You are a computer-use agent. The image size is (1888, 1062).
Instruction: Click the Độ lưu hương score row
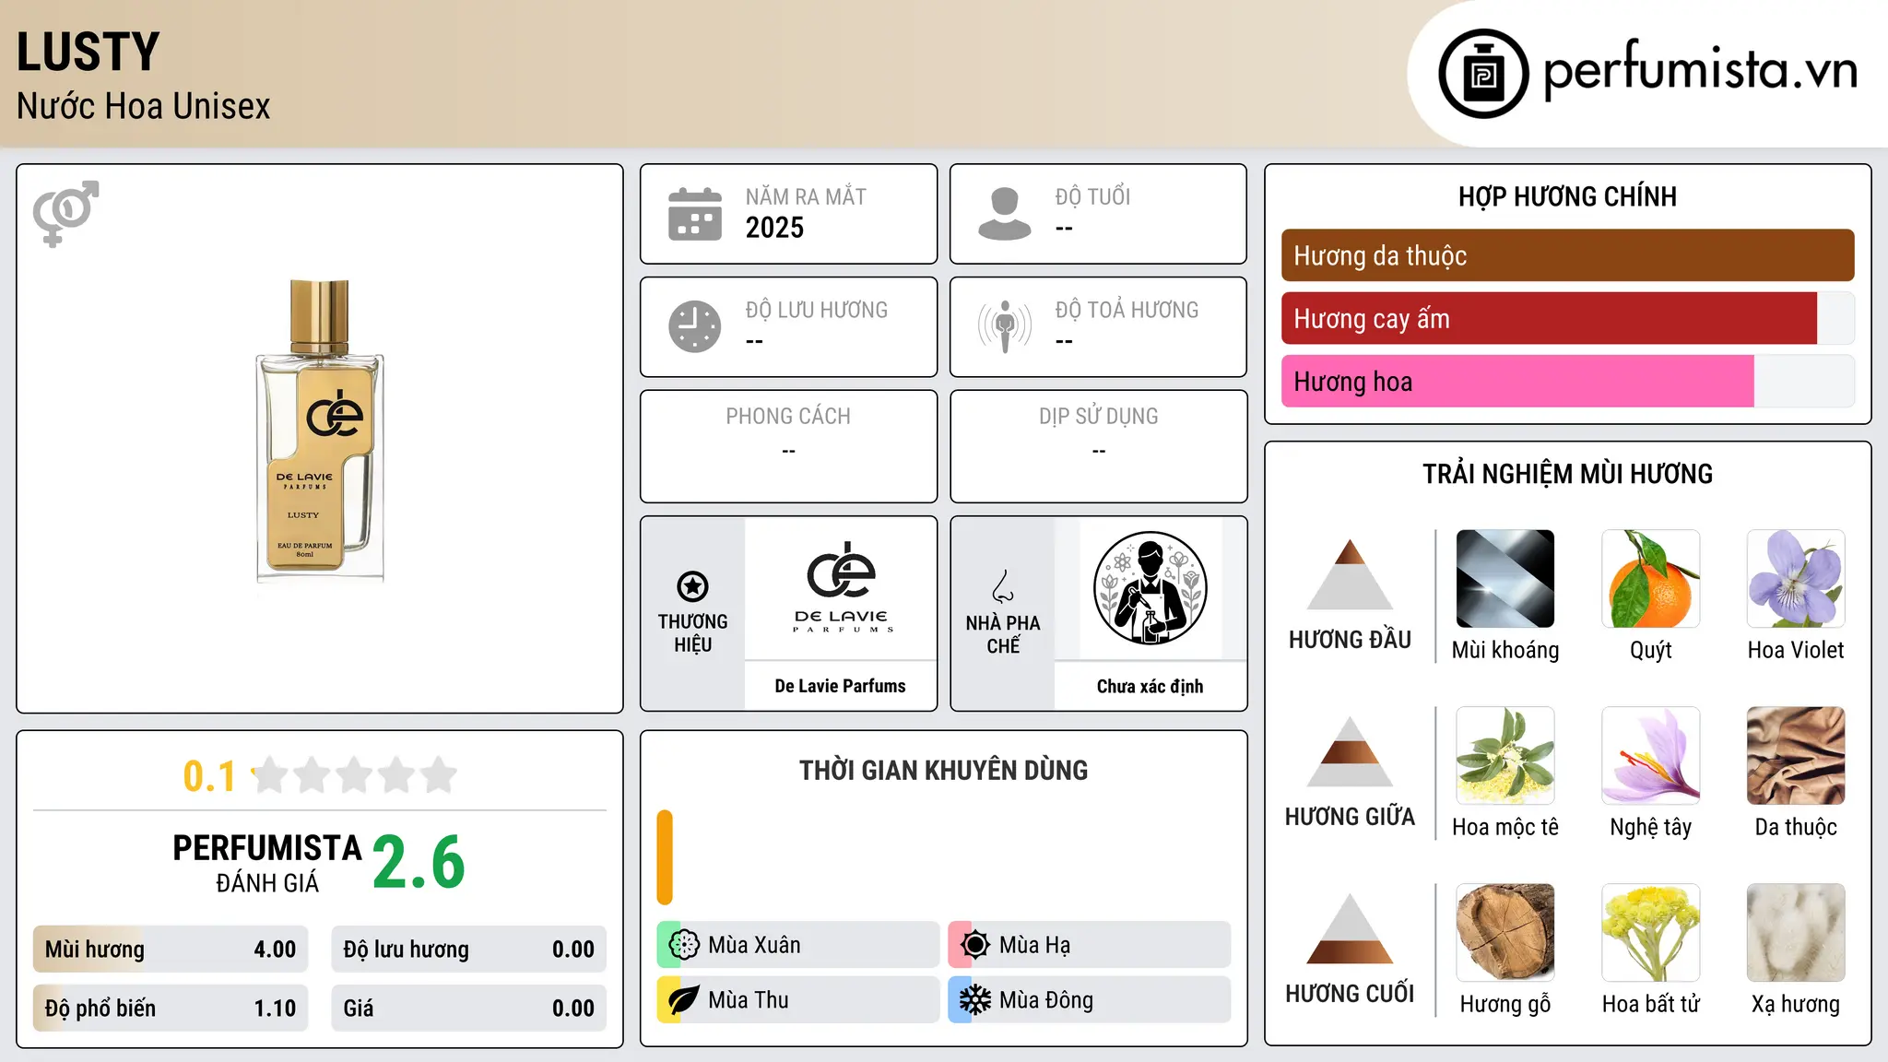[x=468, y=950]
